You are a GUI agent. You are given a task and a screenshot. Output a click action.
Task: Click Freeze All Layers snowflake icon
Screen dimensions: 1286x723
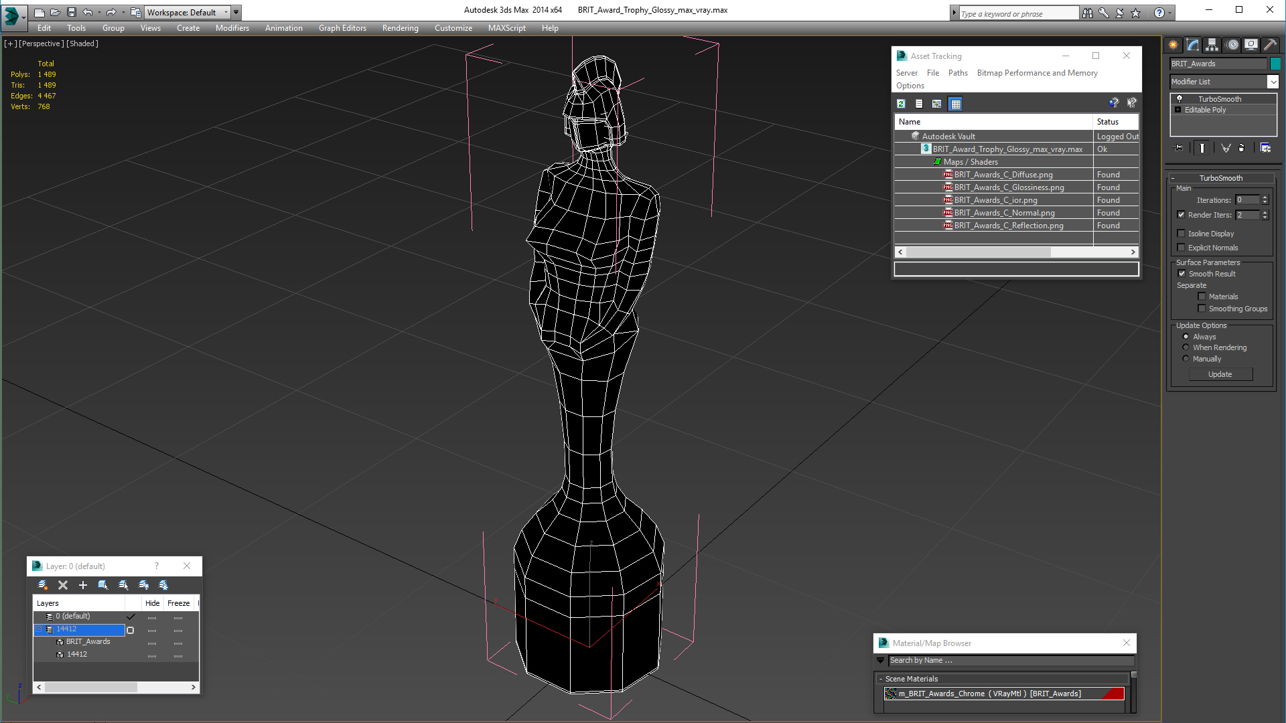(163, 585)
